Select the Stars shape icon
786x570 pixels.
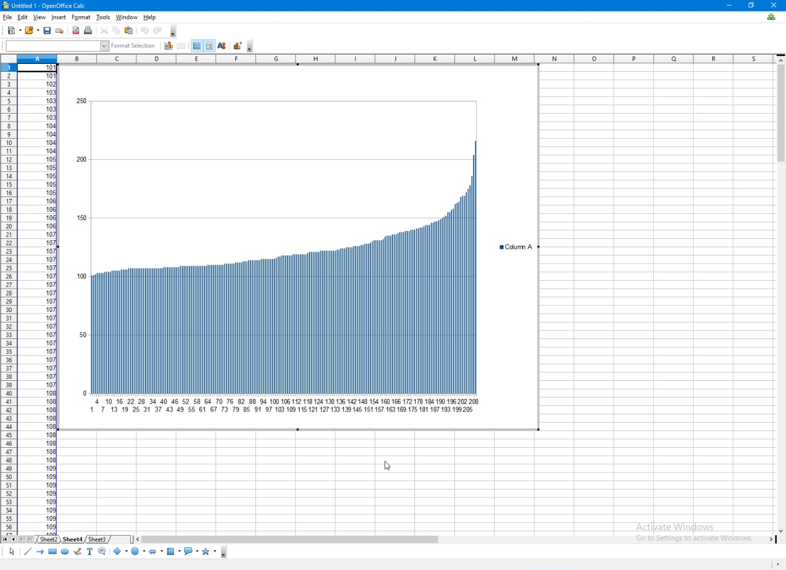coord(206,552)
